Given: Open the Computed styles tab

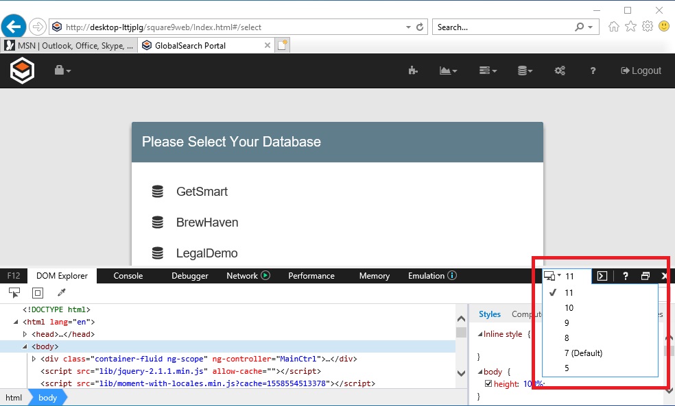Looking at the screenshot, I should [523, 314].
